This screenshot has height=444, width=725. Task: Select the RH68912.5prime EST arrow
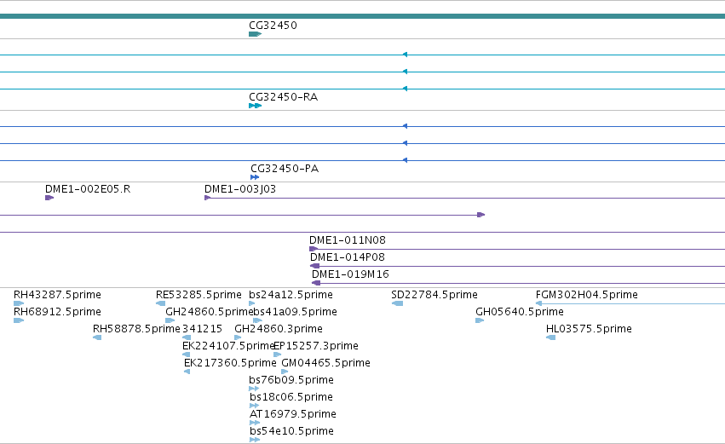[x=19, y=321]
